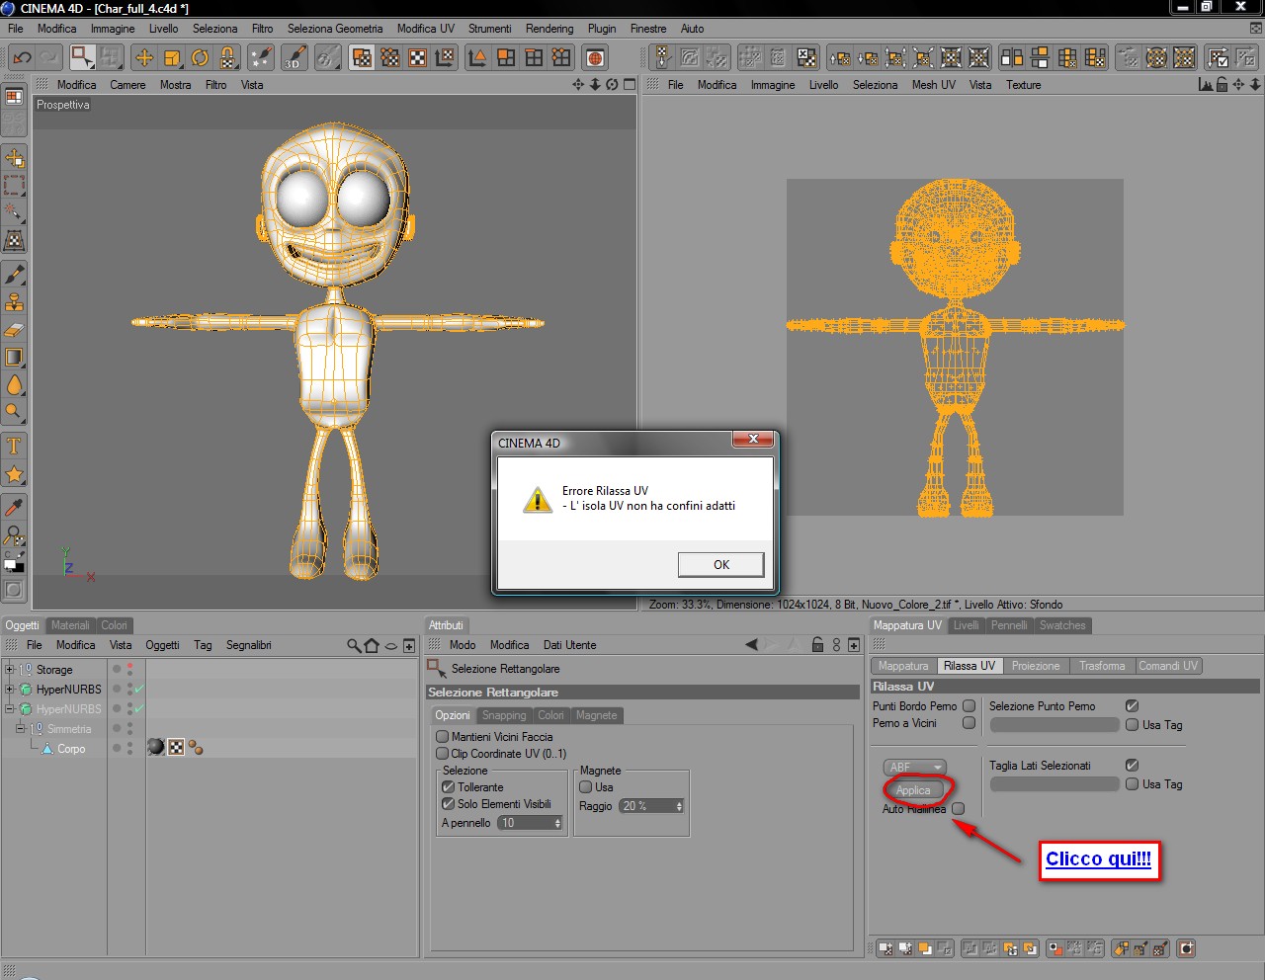Select the star shape tool in the left toolbar
The width and height of the screenshot is (1265, 980).
pos(14,474)
